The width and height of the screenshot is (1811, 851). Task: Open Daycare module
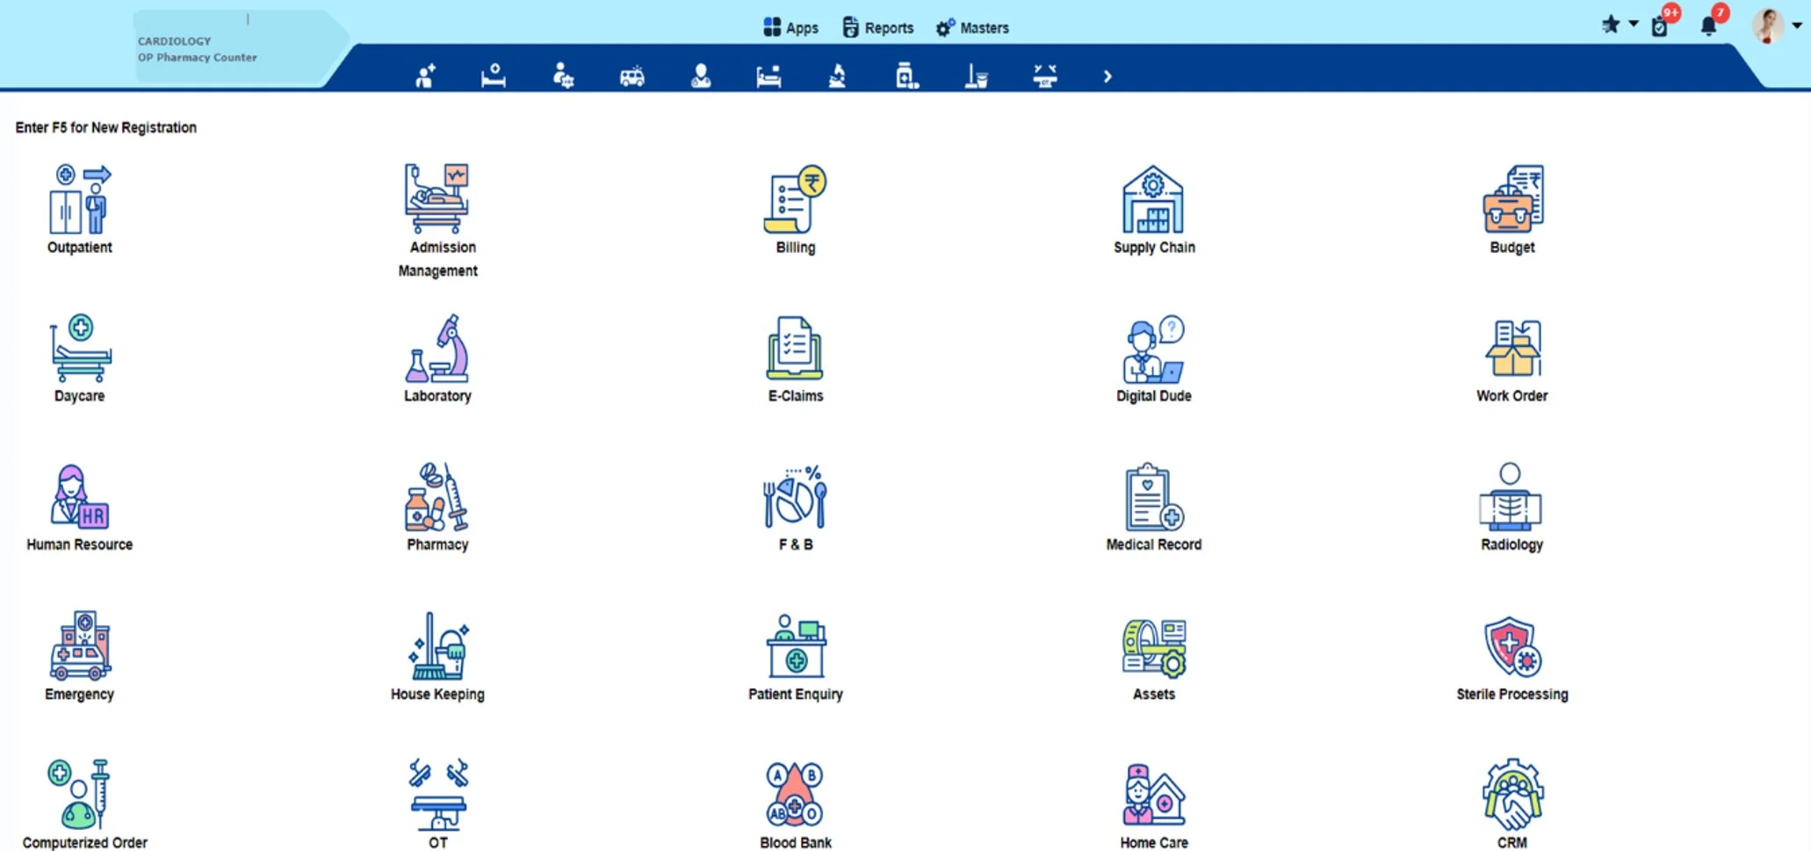click(80, 358)
